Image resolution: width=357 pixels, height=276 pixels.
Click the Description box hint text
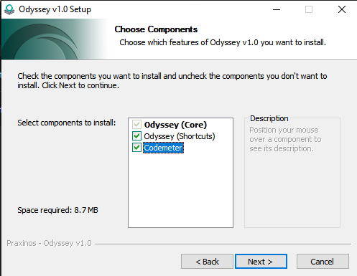pos(285,139)
